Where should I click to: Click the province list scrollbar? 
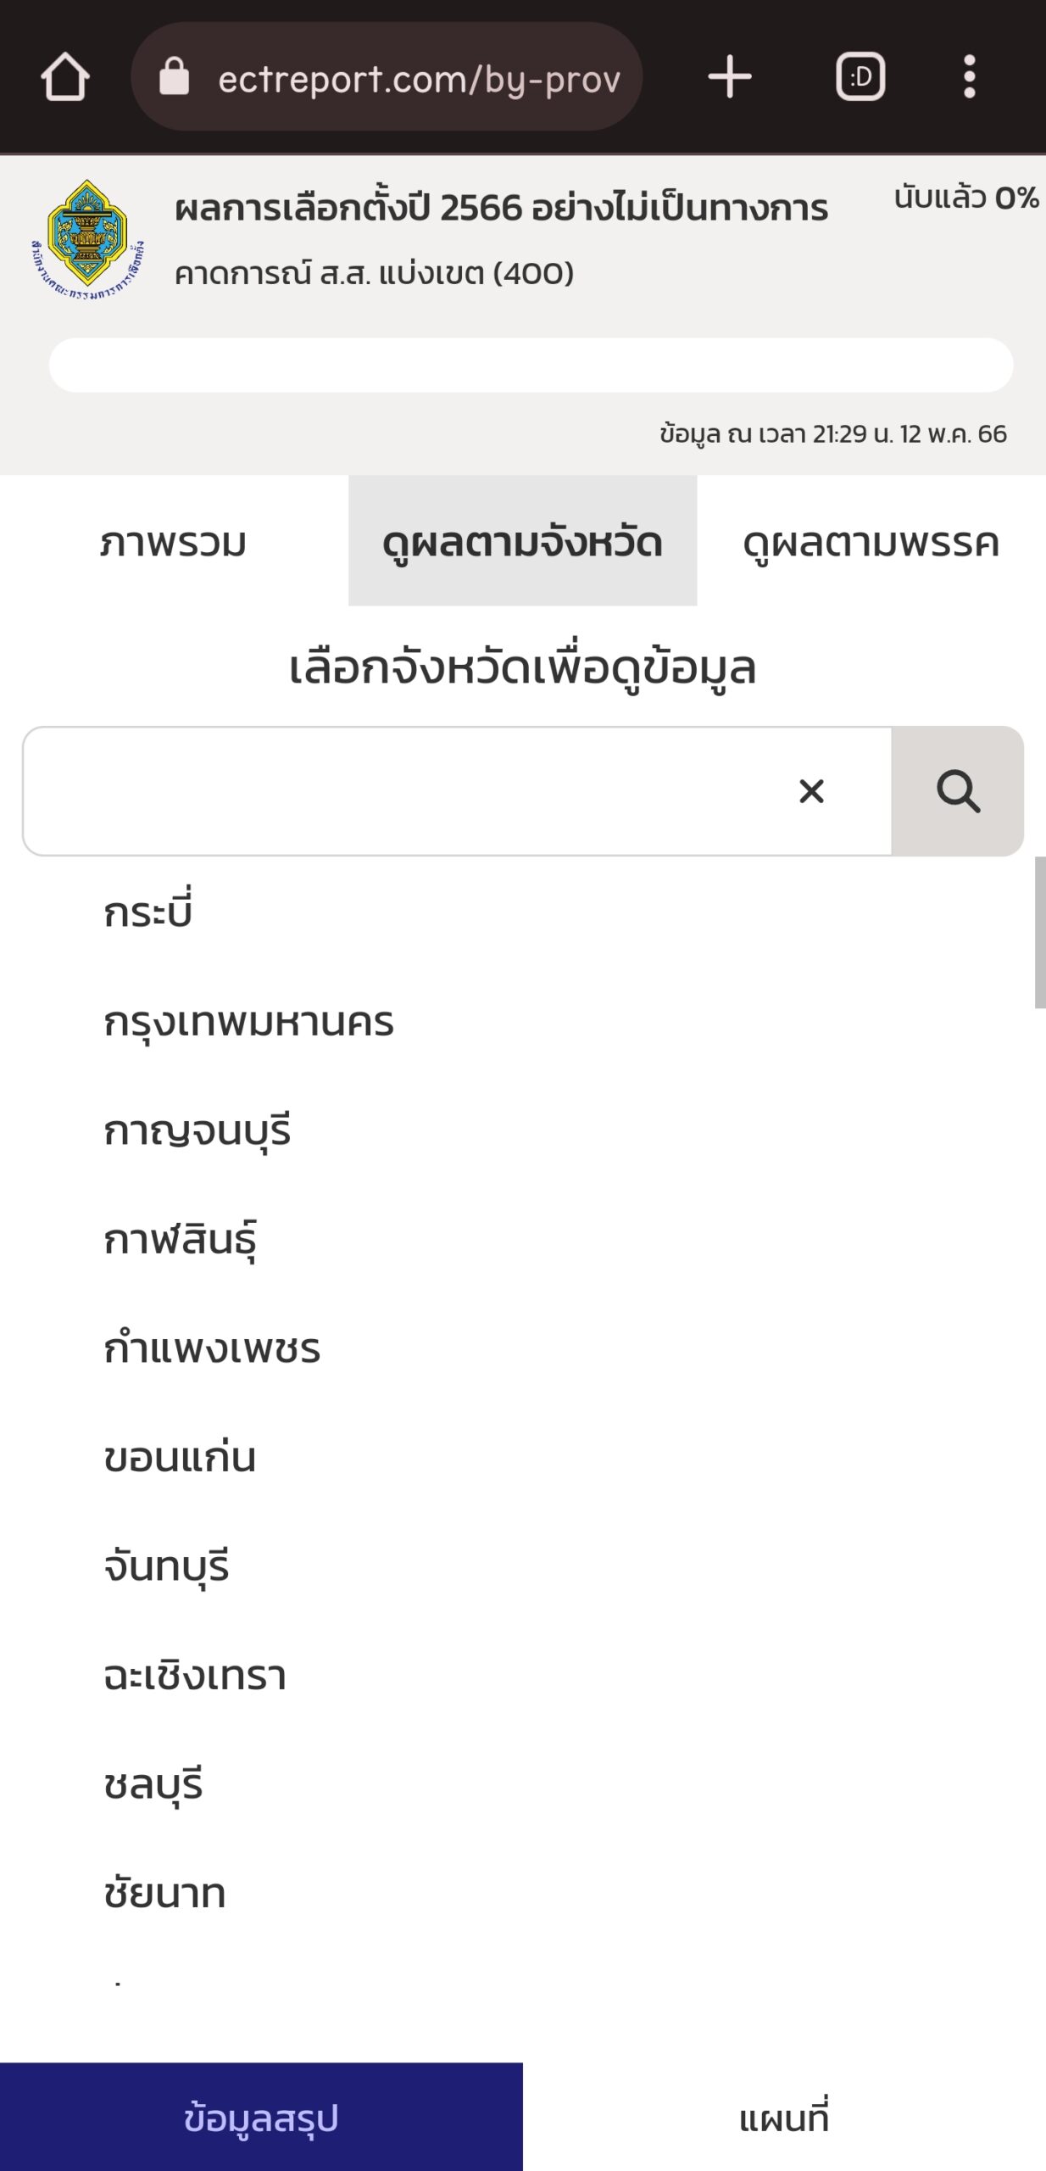click(1039, 933)
